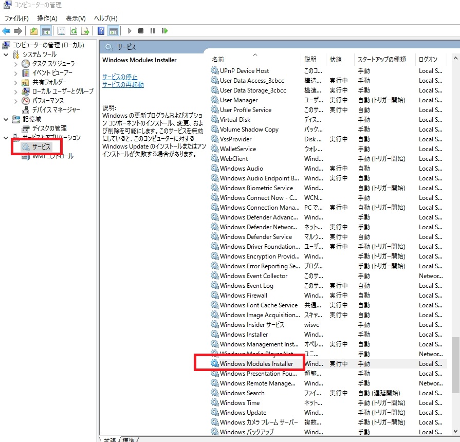The image size is (460, 442).
Task: Switch to the 標準 tab at bottom
Action: click(x=128, y=439)
